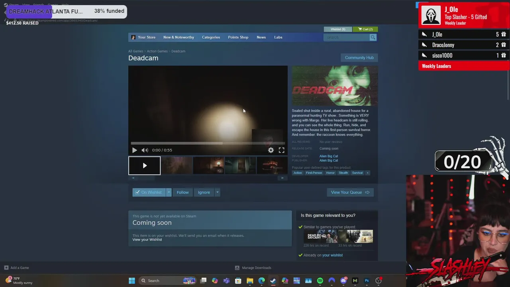The height and width of the screenshot is (287, 510).
Task: Open the second similar game thumbnail
Action: [356, 236]
